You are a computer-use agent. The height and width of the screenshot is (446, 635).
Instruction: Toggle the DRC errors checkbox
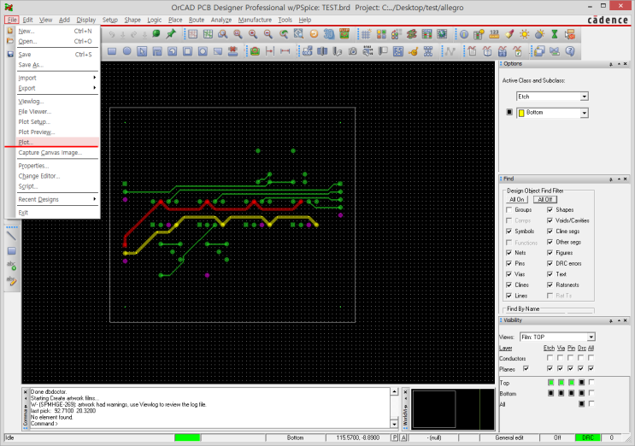[550, 264]
